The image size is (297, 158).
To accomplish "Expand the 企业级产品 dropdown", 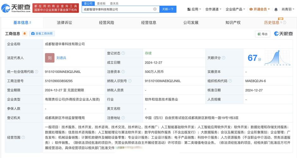I will click(x=235, y=9).
